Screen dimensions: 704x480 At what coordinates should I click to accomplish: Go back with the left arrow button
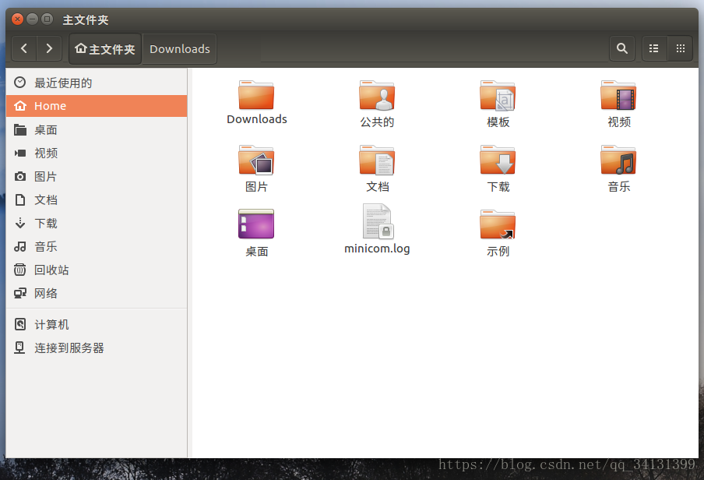click(24, 48)
